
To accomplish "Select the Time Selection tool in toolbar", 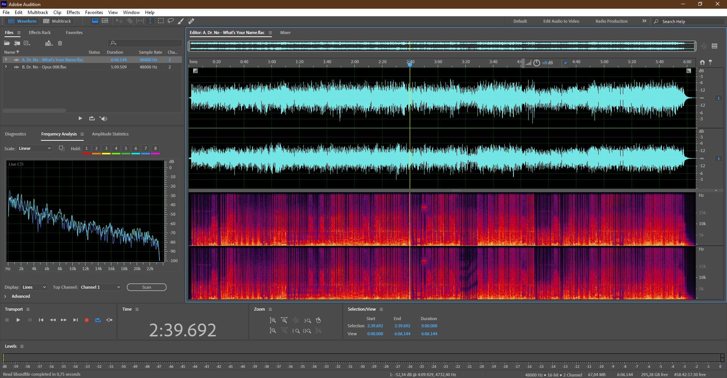I will tap(150, 21).
